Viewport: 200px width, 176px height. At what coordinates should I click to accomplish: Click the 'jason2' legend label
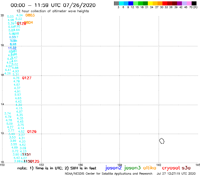[x=114, y=168]
